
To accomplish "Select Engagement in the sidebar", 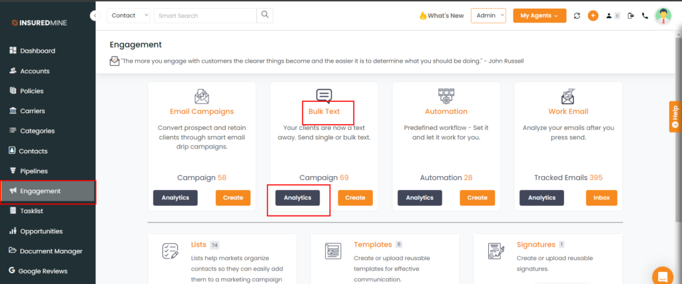I will pyautogui.click(x=48, y=191).
